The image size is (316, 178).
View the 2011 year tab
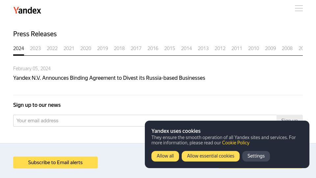point(237,48)
